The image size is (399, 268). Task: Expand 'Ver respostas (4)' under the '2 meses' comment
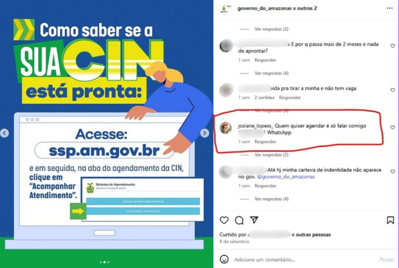point(271,73)
